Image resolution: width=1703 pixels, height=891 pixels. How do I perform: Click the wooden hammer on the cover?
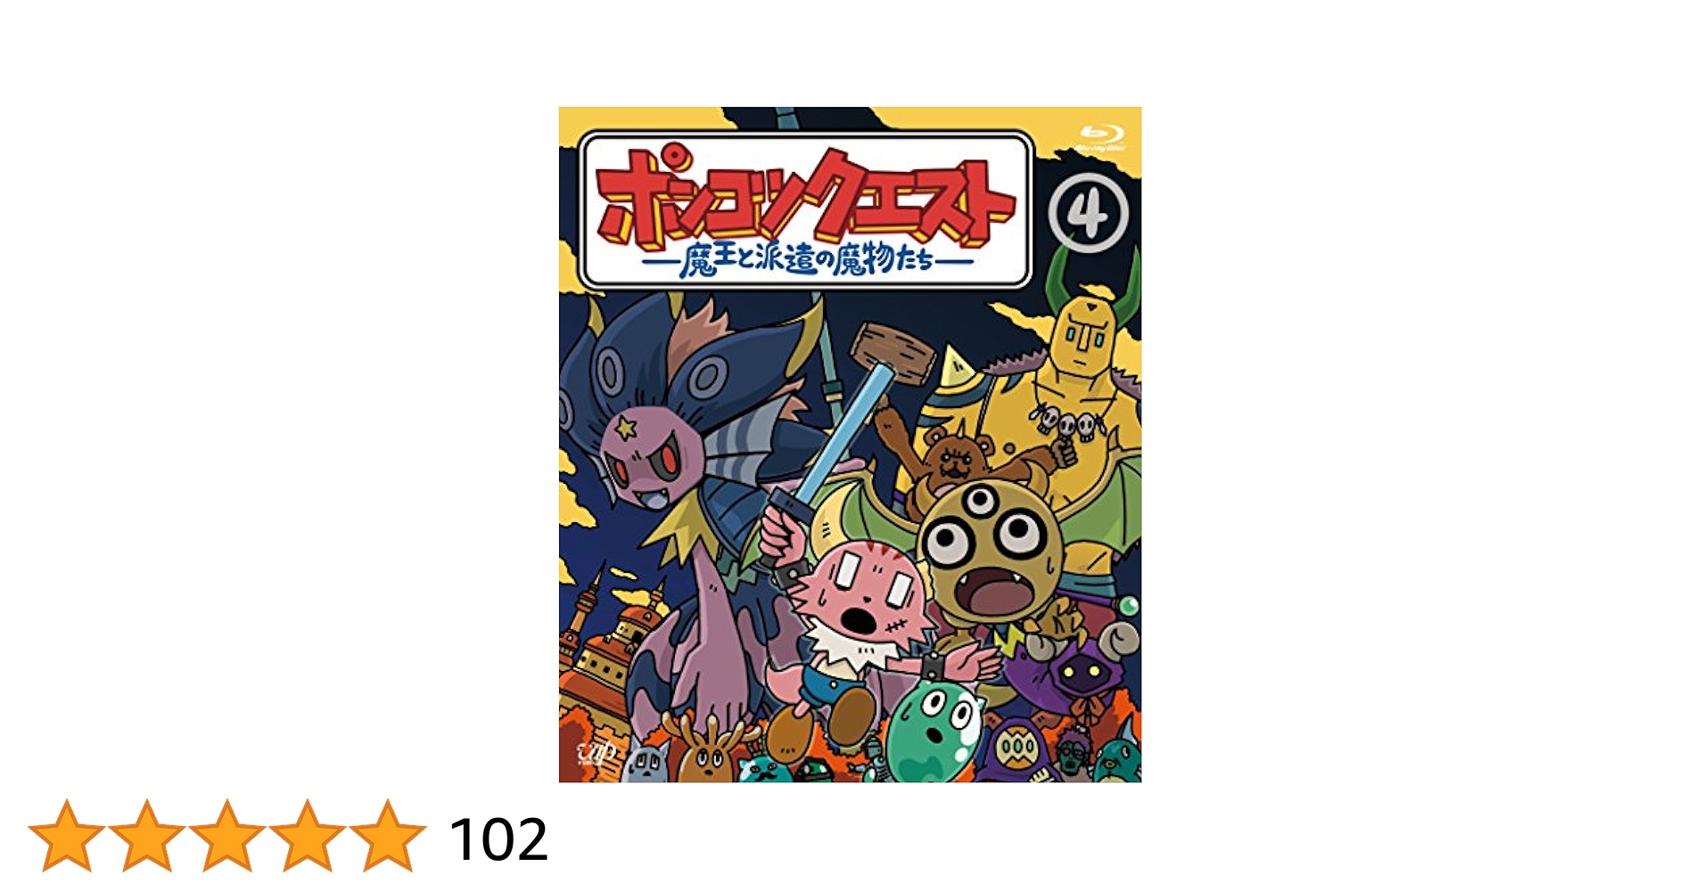[x=893, y=353]
